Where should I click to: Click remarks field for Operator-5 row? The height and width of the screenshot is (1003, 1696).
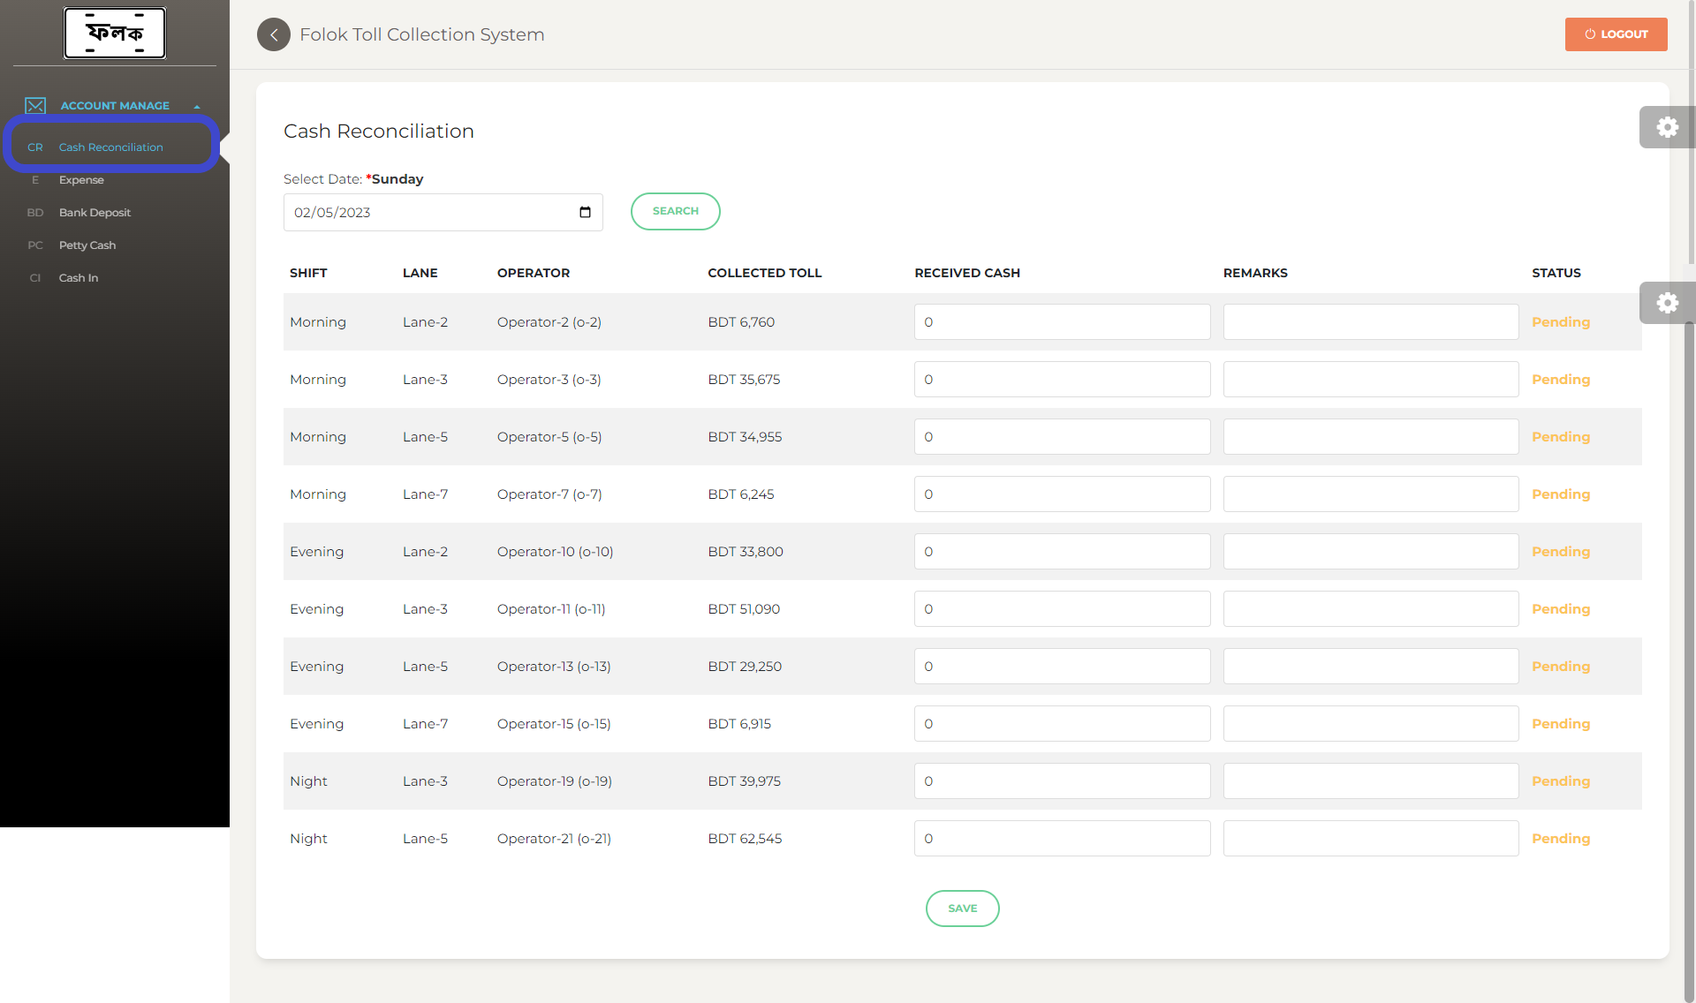click(1371, 437)
